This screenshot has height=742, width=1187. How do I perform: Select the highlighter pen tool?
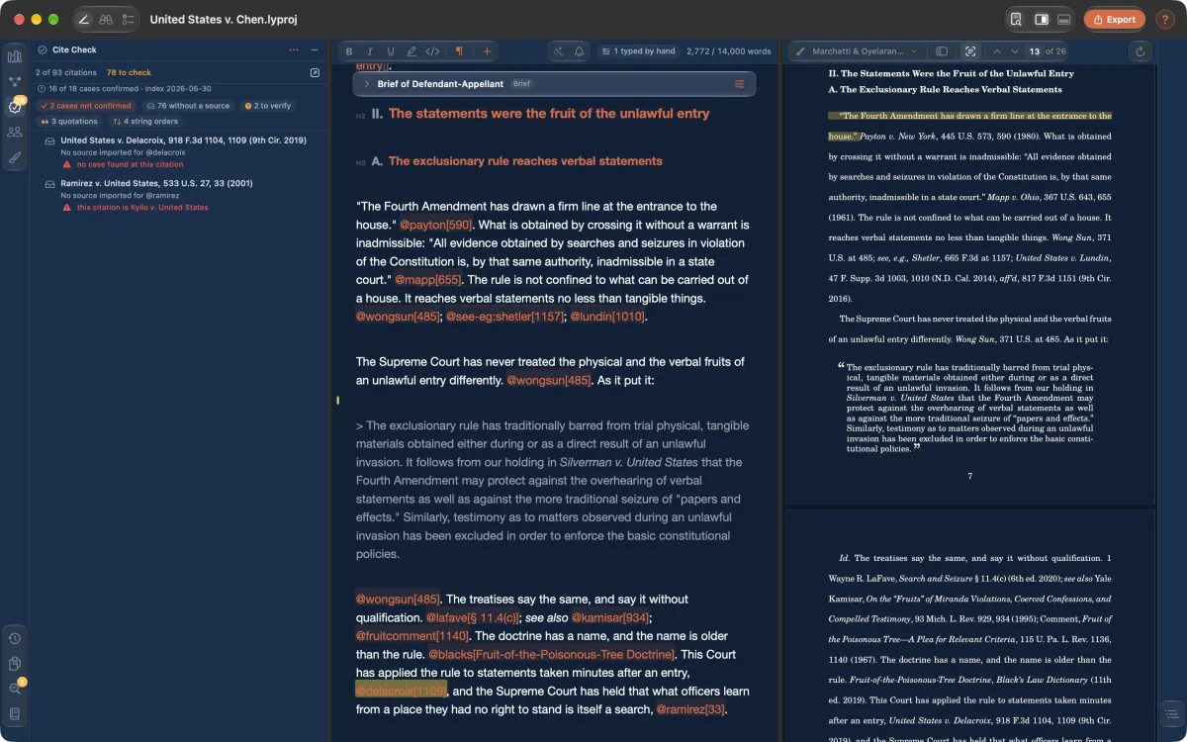(411, 50)
